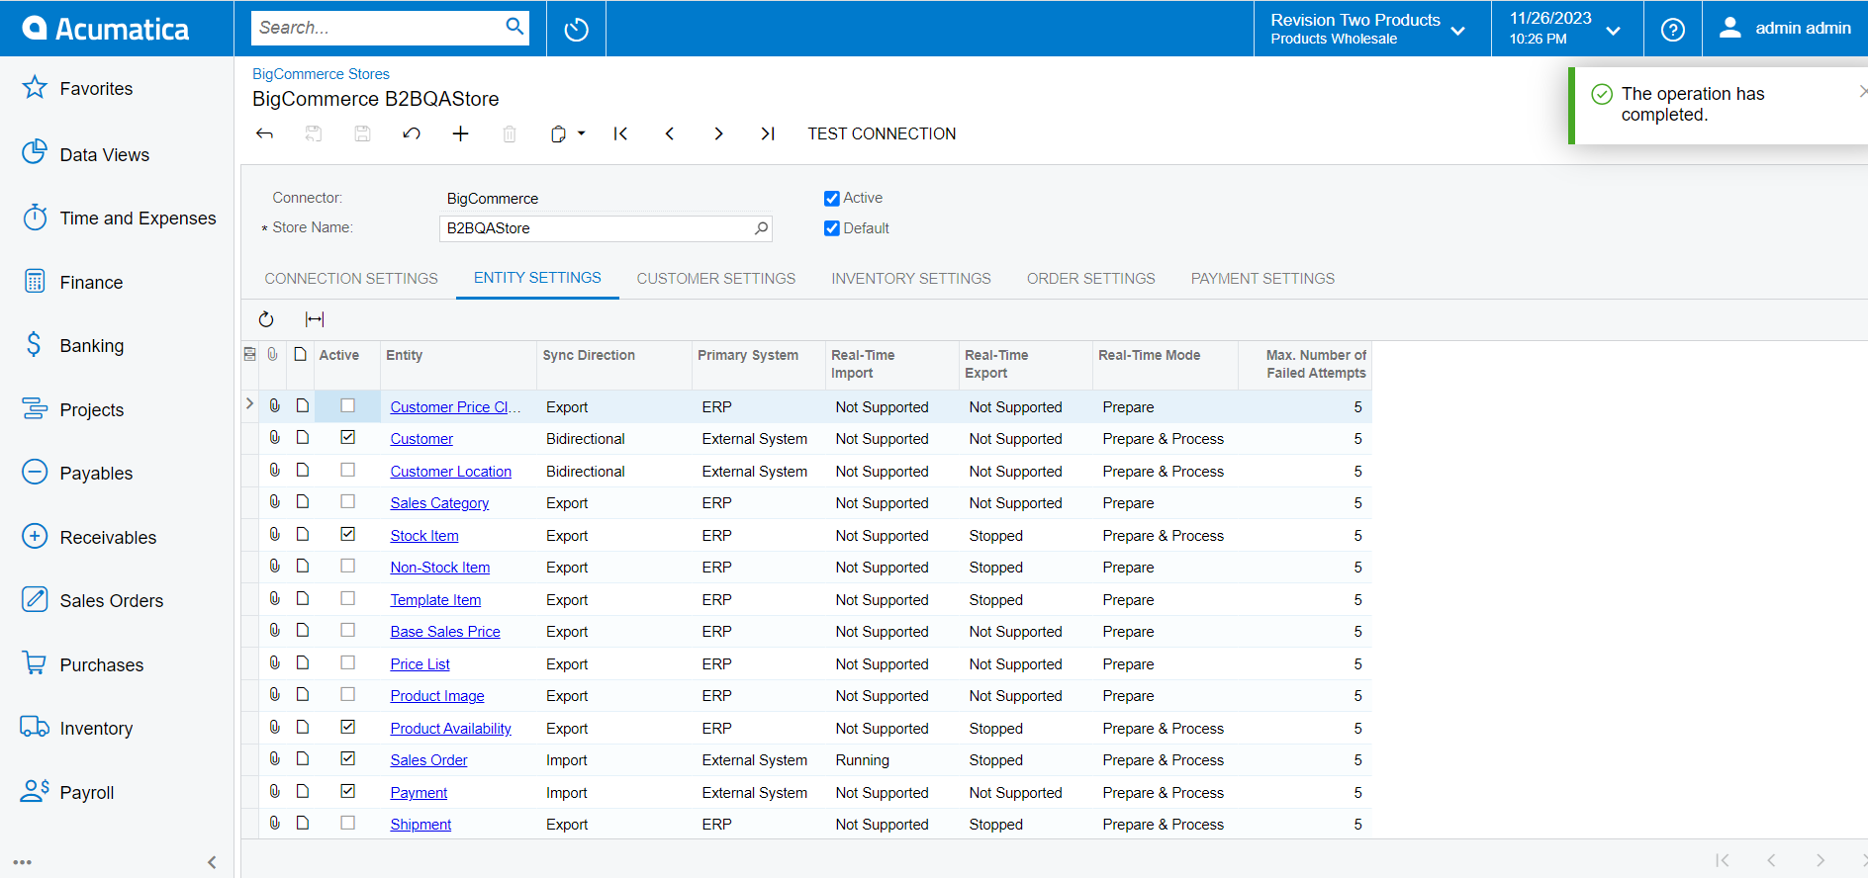Switch to Inventory Settings tab
1868x878 pixels.
(x=911, y=279)
